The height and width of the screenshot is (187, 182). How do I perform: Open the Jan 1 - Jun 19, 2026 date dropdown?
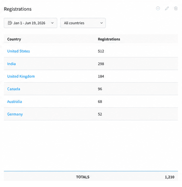[31, 23]
